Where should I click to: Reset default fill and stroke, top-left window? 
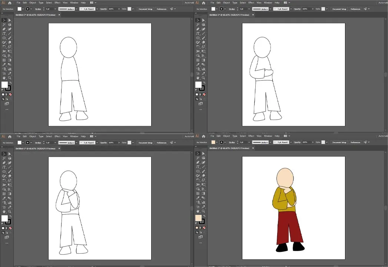[x=3, y=90]
